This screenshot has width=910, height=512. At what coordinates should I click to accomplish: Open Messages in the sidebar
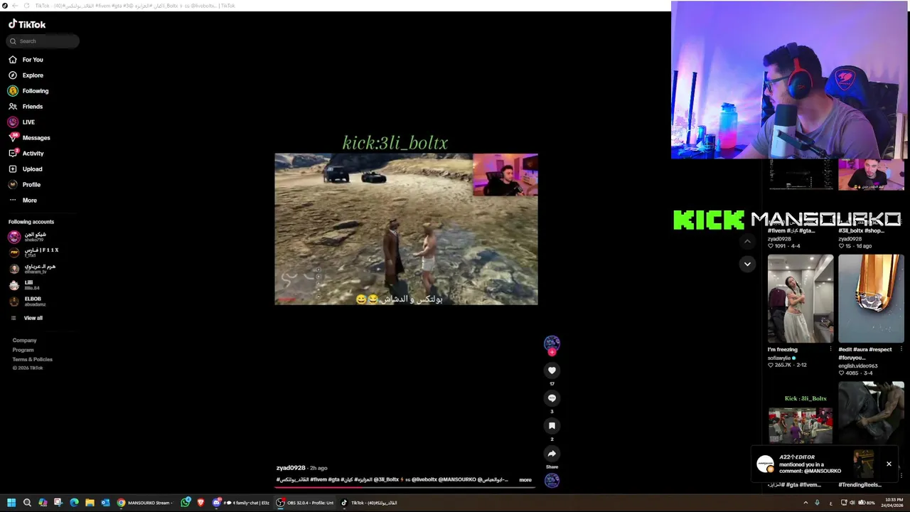(x=29, y=138)
